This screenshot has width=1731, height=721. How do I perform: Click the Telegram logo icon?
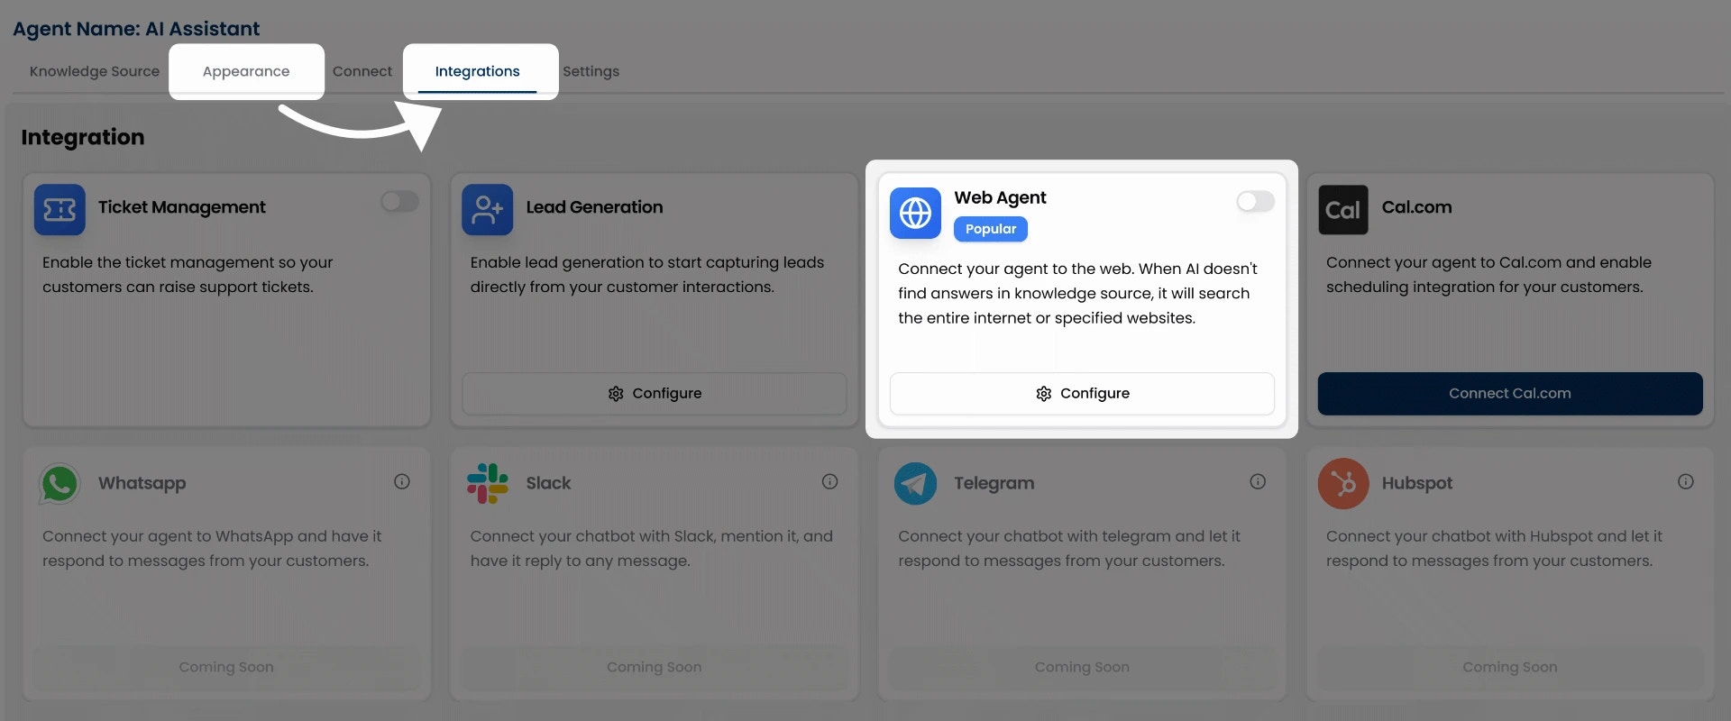click(915, 484)
